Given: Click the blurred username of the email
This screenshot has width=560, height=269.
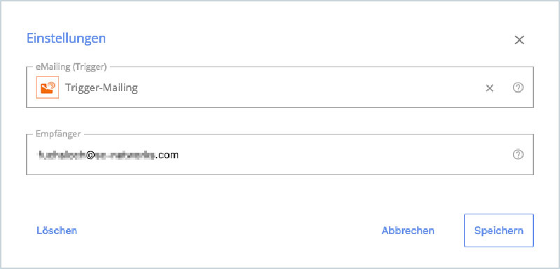Looking at the screenshot, I should click(x=62, y=155).
